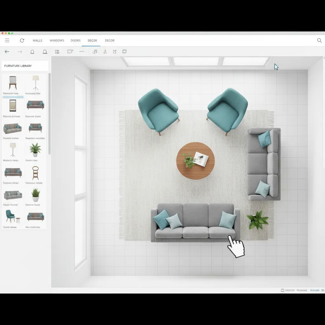325x325 pixels.
Task: Select the left teal armchair in the room
Action: coord(159,111)
